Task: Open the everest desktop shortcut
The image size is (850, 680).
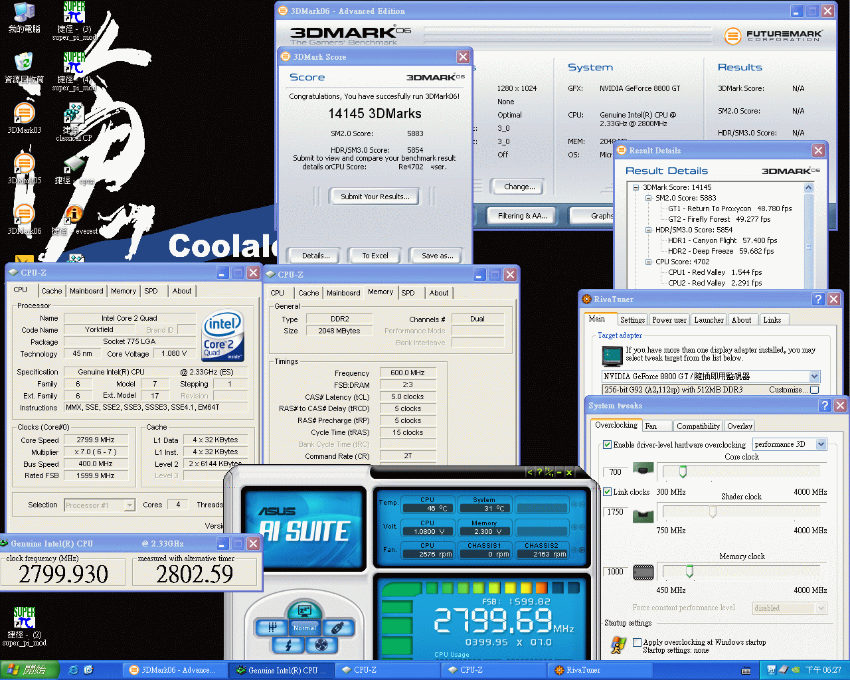Action: tap(74, 219)
